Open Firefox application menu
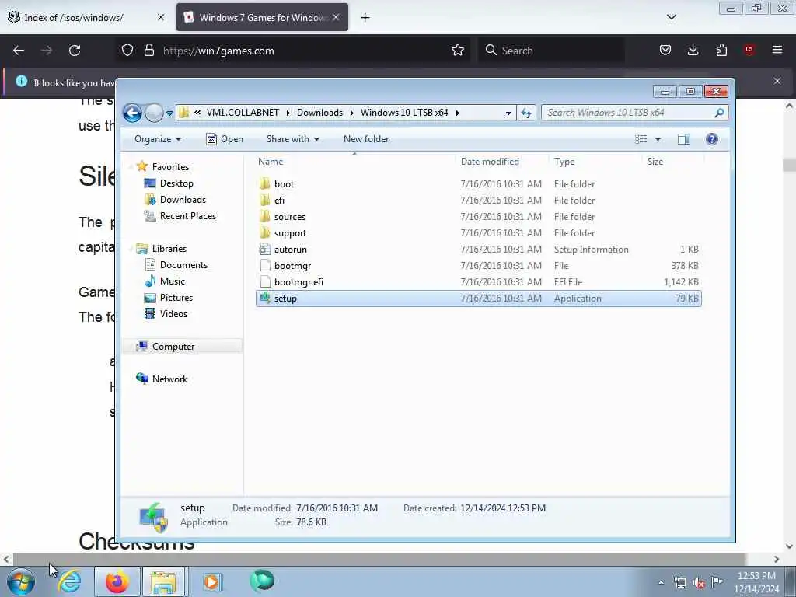This screenshot has height=597, width=796. [x=777, y=50]
